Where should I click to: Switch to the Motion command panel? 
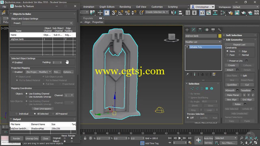click(x=206, y=30)
